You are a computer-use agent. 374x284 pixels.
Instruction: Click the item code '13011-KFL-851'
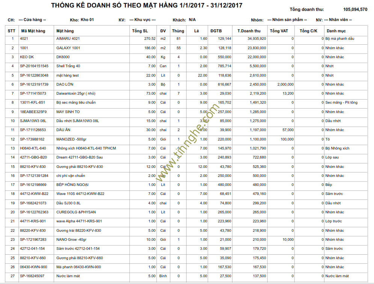tap(32, 103)
